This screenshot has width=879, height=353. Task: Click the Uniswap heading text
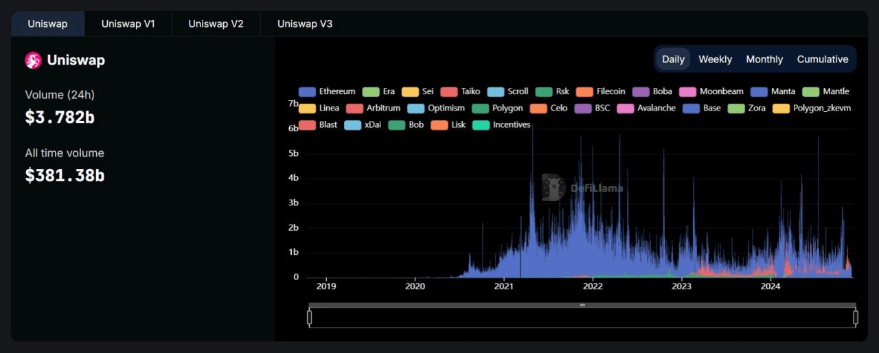pyautogui.click(x=76, y=60)
